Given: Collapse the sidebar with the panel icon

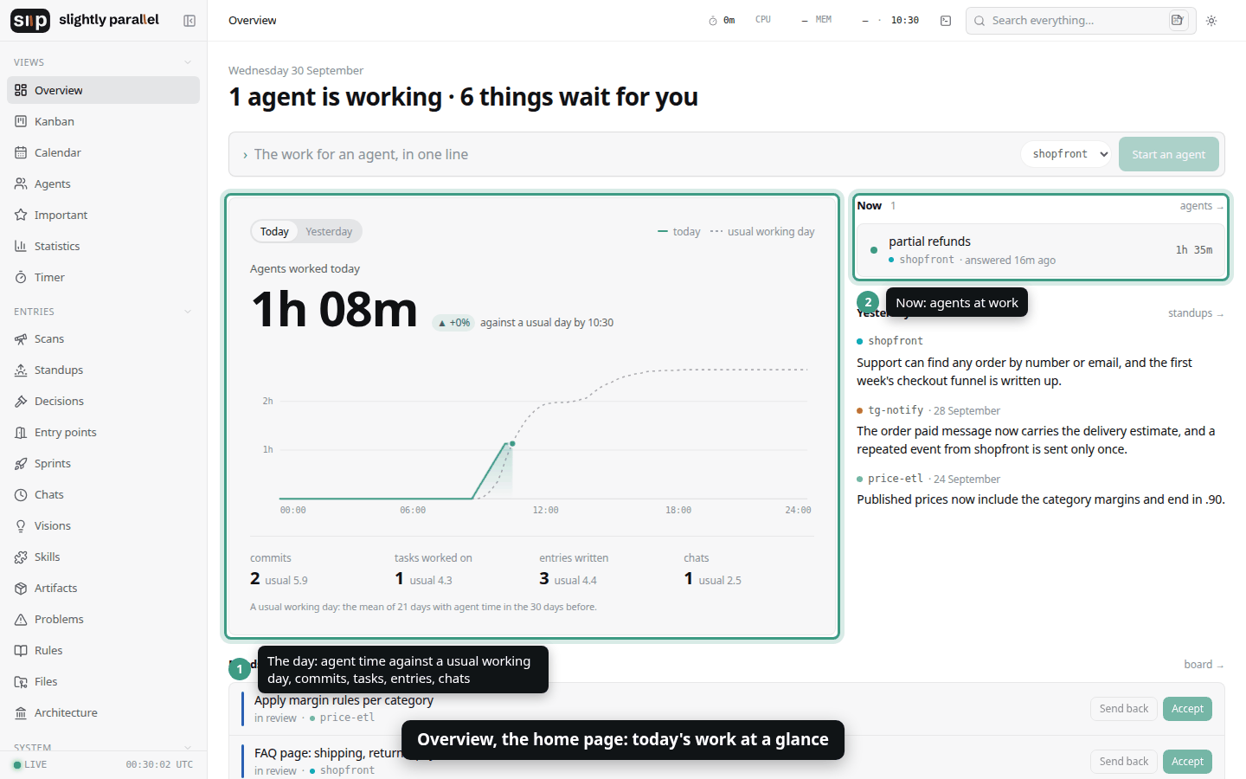Looking at the screenshot, I should pos(189,21).
